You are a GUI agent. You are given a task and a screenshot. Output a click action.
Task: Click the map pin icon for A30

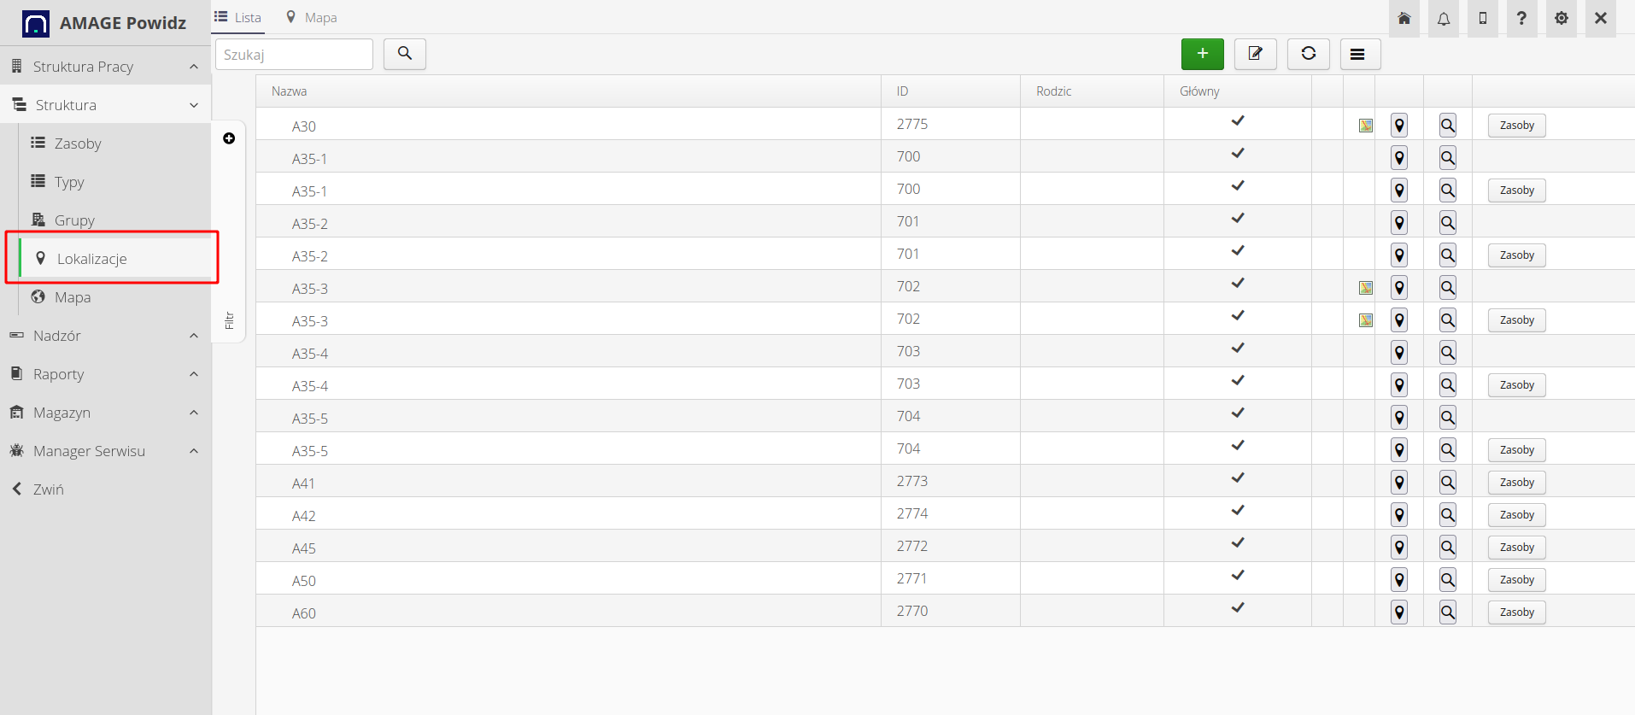(1399, 126)
